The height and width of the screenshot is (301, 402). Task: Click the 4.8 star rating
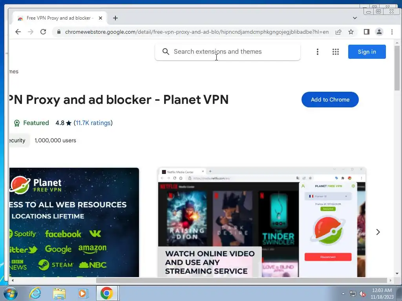[63, 123]
